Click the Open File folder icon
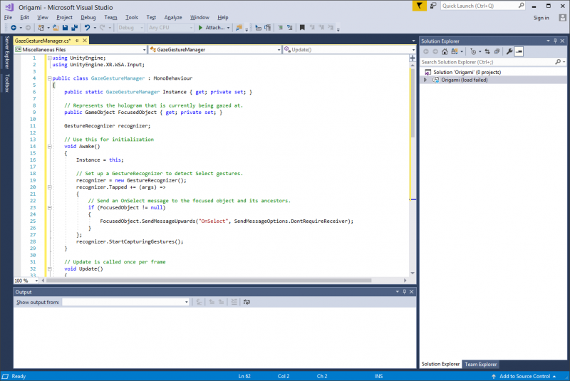 tap(56, 28)
